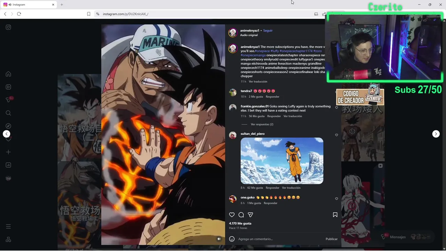Share page icon in address bar

[x=324, y=14]
